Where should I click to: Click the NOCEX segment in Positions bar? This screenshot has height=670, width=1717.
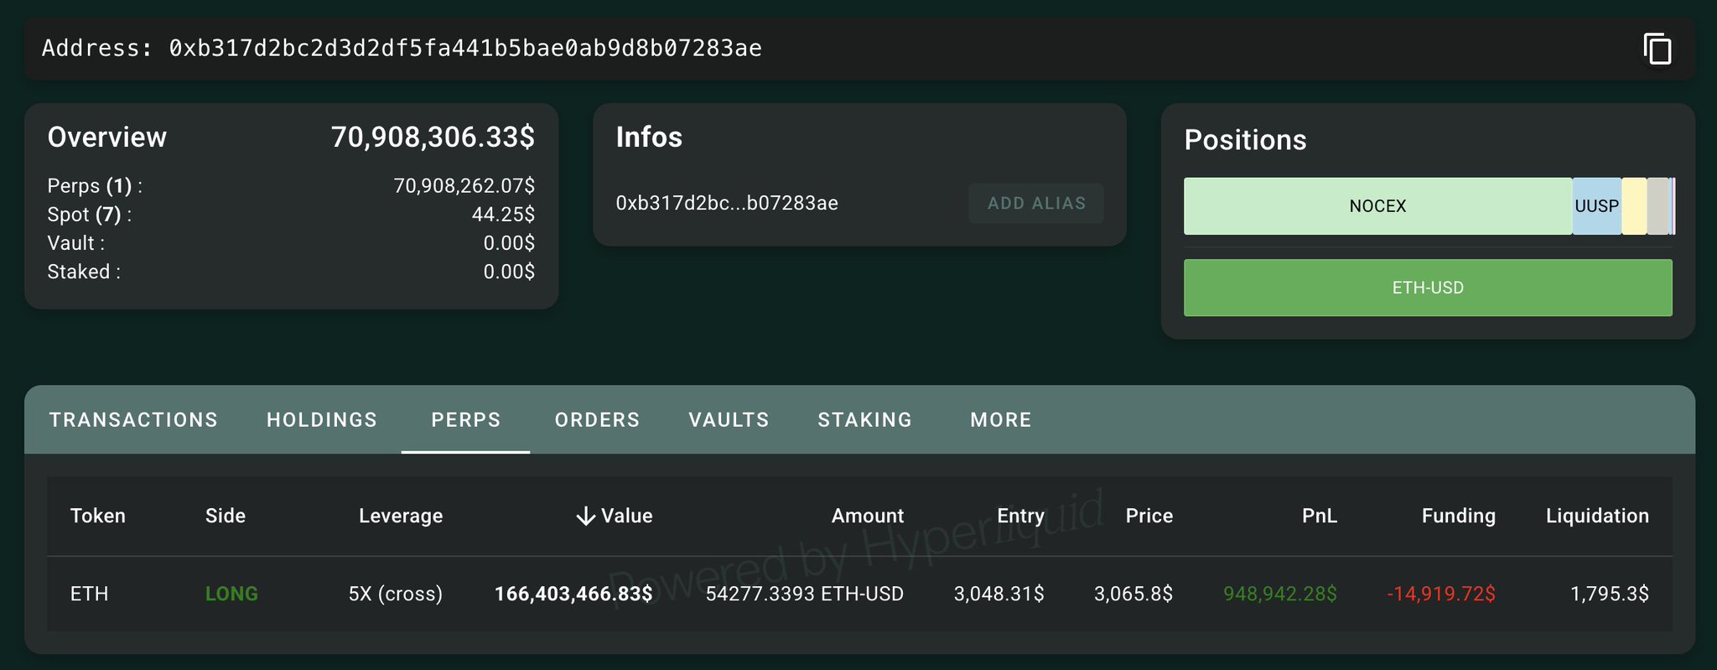1377,206
